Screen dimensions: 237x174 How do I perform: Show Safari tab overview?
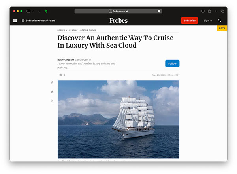[x=222, y=11]
